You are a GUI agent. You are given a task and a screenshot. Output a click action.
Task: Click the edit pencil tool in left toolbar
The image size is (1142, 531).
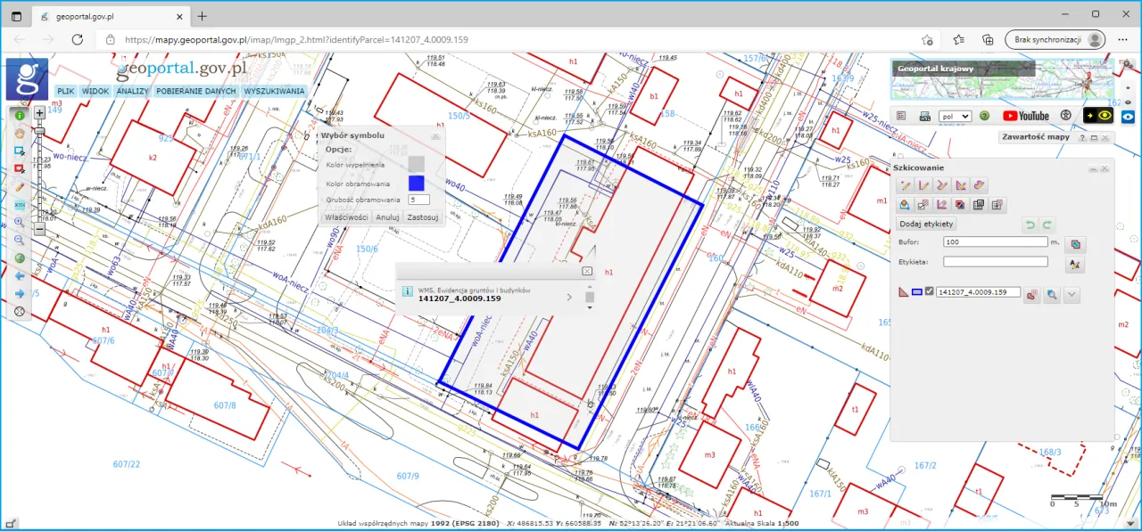(20, 187)
